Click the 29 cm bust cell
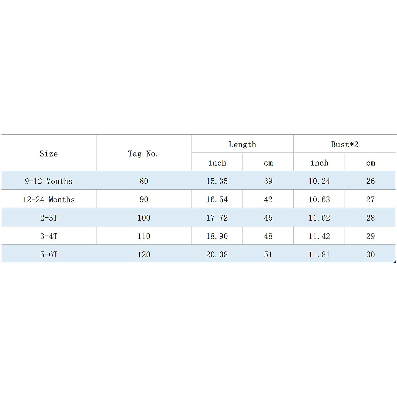This screenshot has width=397, height=397. click(x=370, y=236)
